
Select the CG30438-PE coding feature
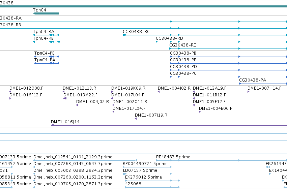tap(228, 63)
